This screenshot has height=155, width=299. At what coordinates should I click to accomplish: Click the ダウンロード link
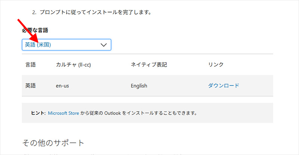223,86
